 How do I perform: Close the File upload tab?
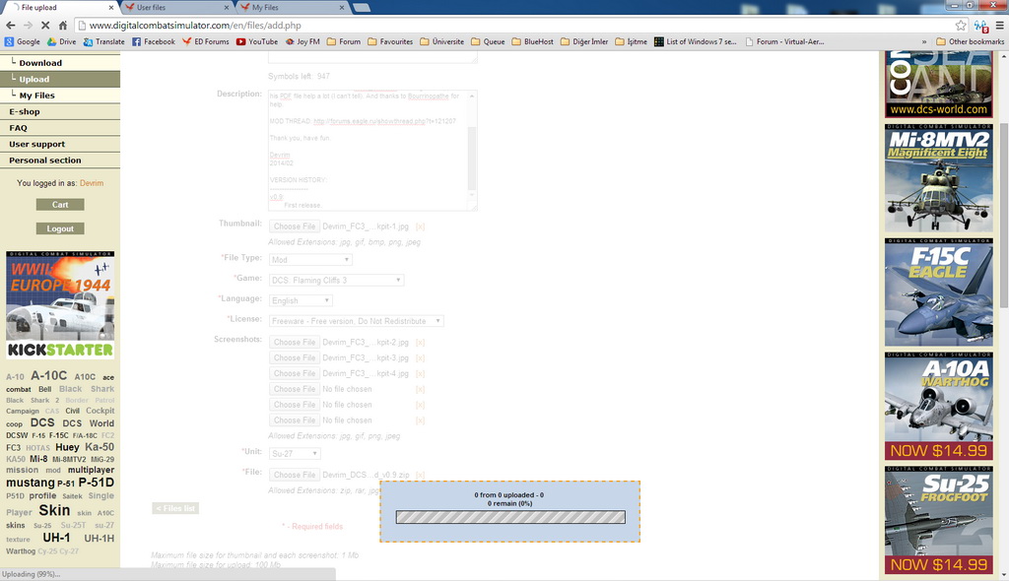pyautogui.click(x=110, y=8)
